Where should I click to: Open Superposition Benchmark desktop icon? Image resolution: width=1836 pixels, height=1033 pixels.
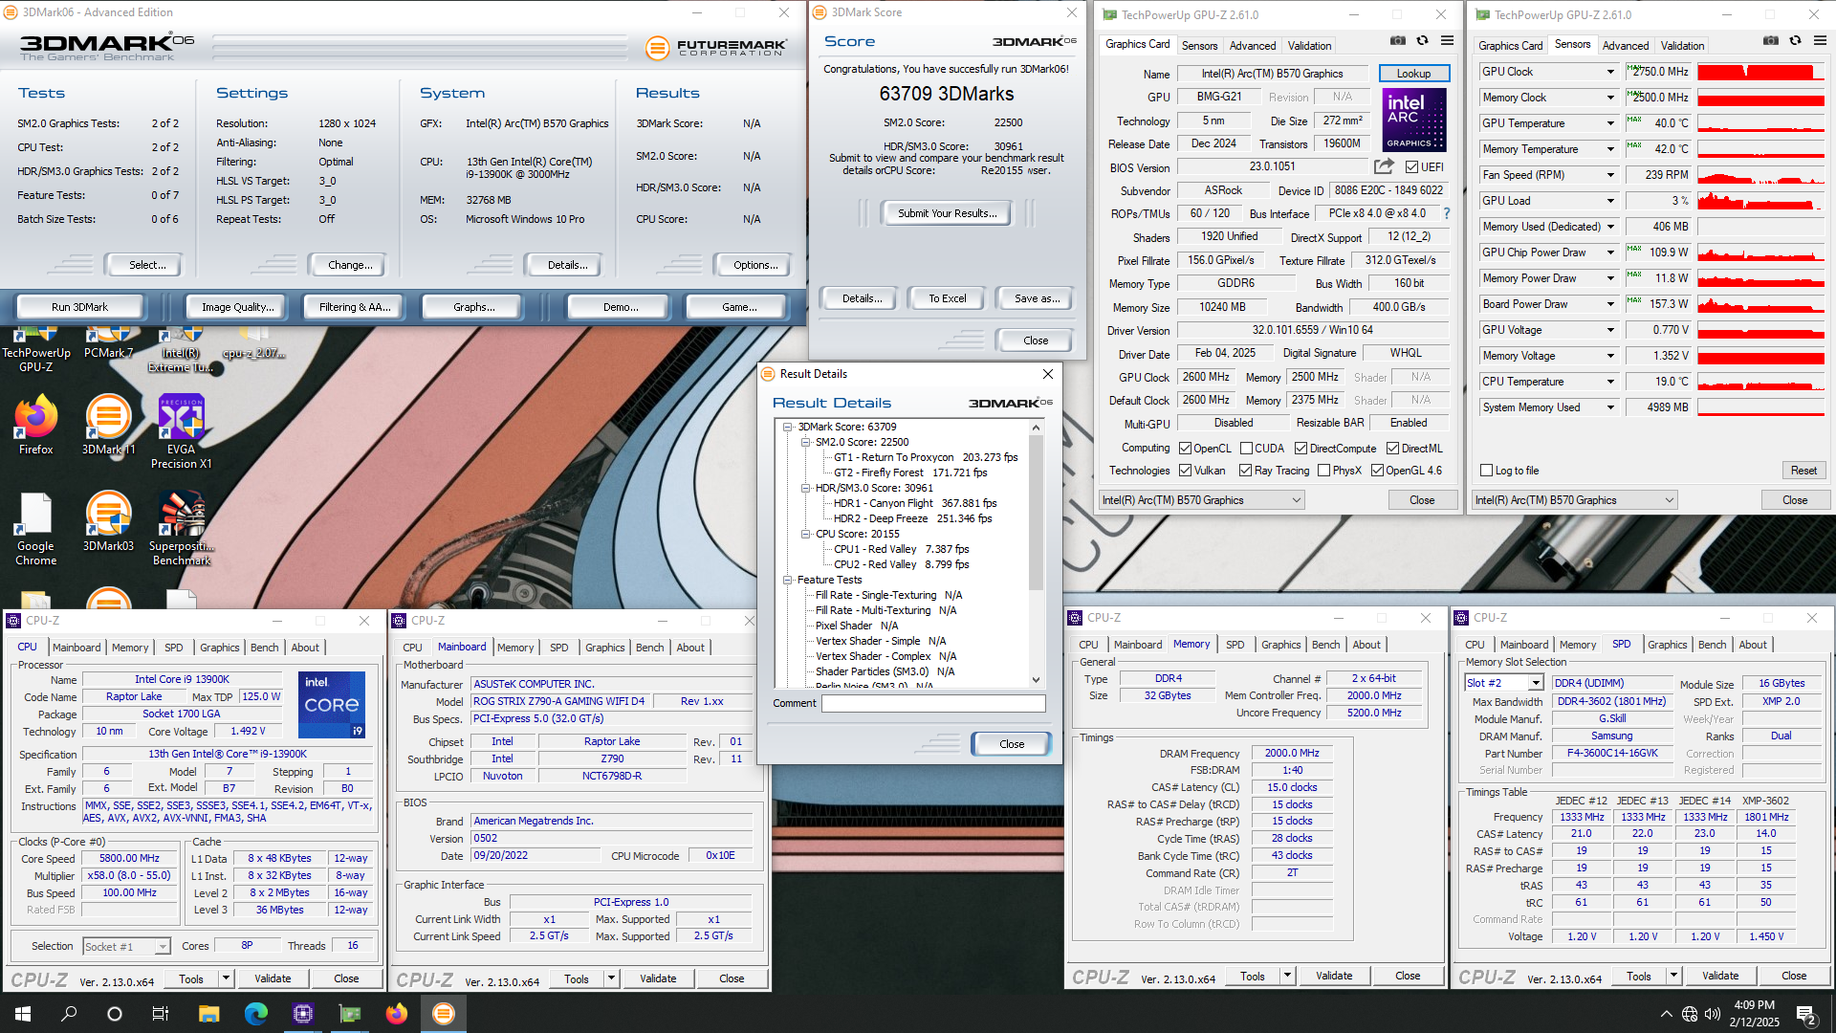181,529
